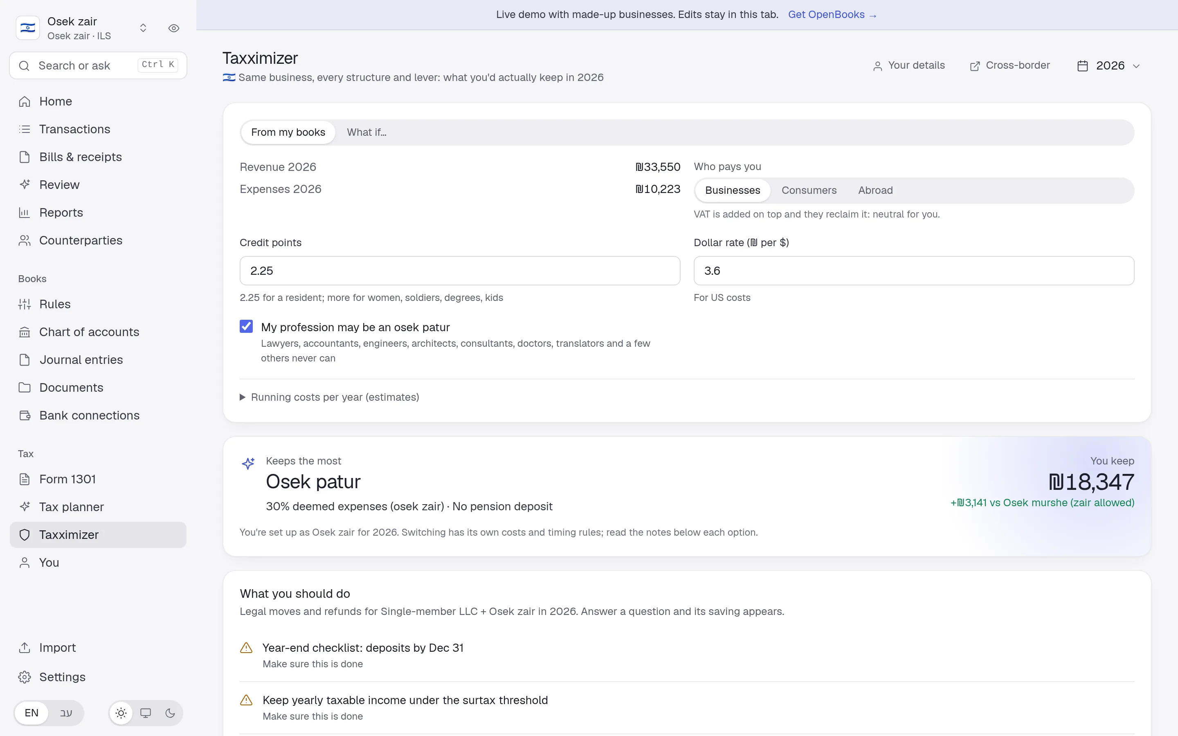Expand Running costs per year estimates

pos(330,397)
